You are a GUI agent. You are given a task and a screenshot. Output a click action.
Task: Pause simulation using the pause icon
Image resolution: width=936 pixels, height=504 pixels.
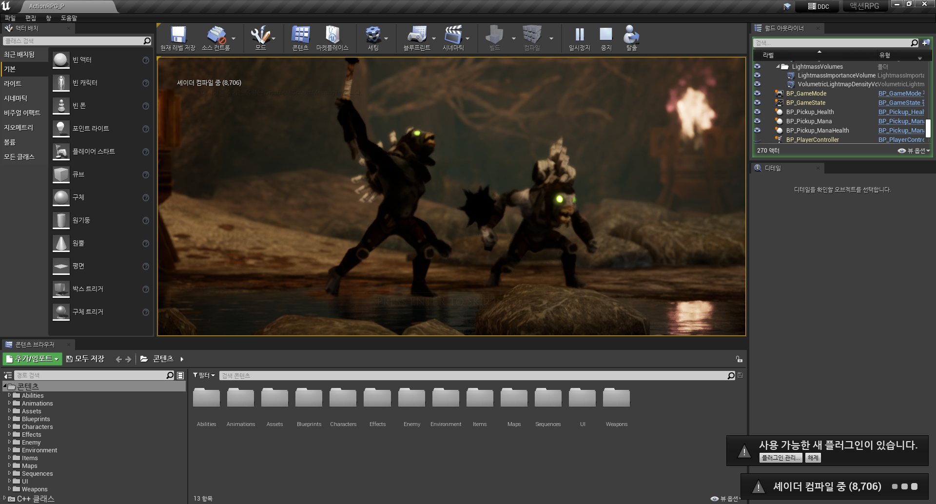pyautogui.click(x=580, y=34)
